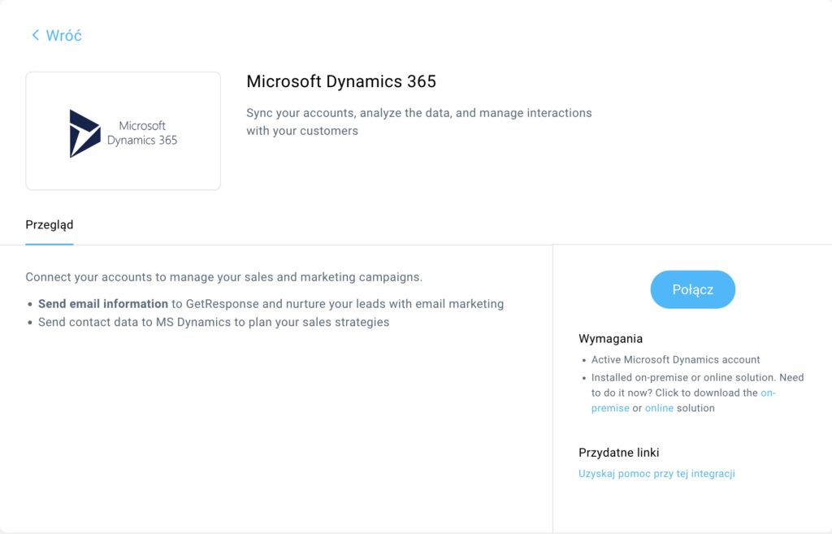Open the Microsoft Dynamics 365 logo card
The width and height of the screenshot is (832, 534).
pos(123,131)
